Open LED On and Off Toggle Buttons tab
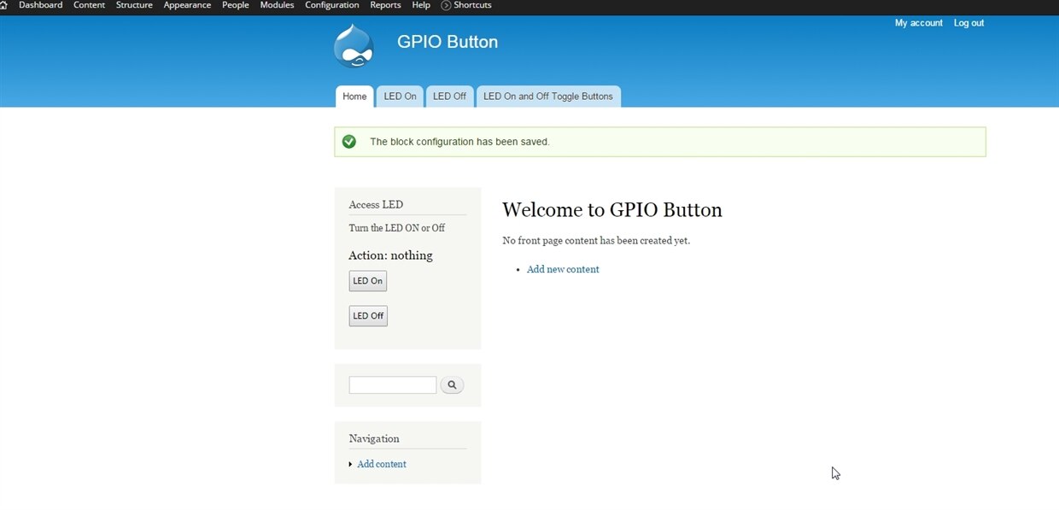Screen dimensions: 1059x510 point(548,97)
